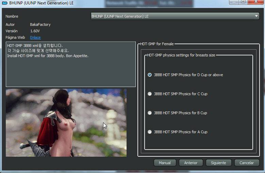The image size is (265, 173).
Task: Click the HDT-SMP for Female group label
Action: 157,44
